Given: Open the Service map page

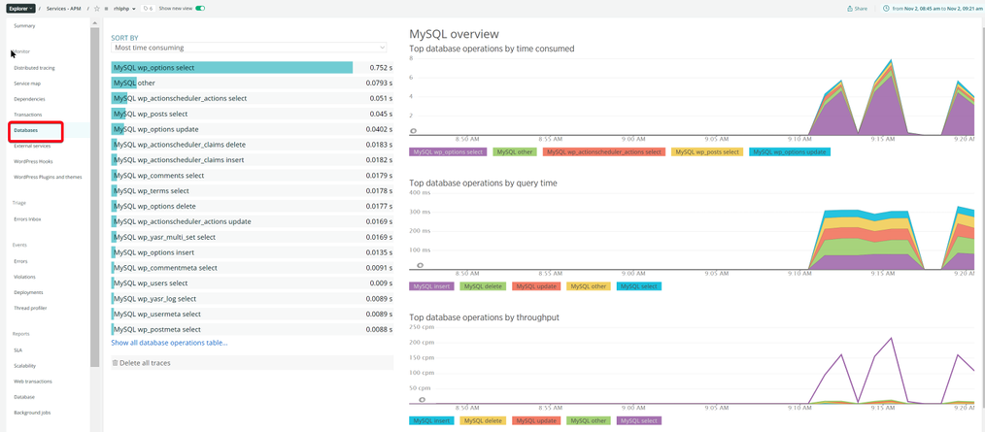Looking at the screenshot, I should (x=27, y=83).
